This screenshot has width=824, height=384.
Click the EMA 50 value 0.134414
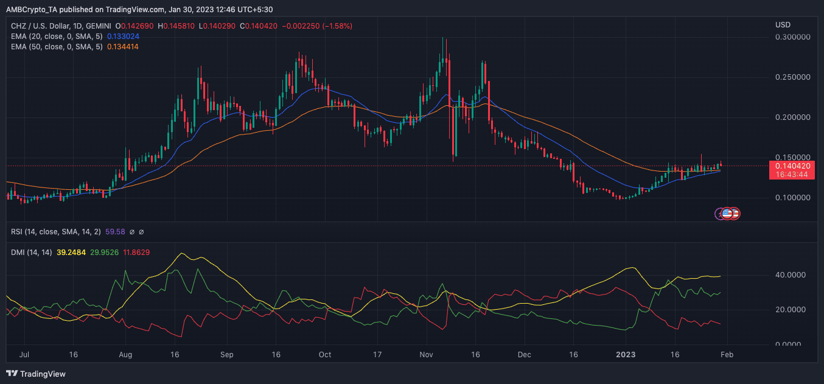pyautogui.click(x=124, y=46)
